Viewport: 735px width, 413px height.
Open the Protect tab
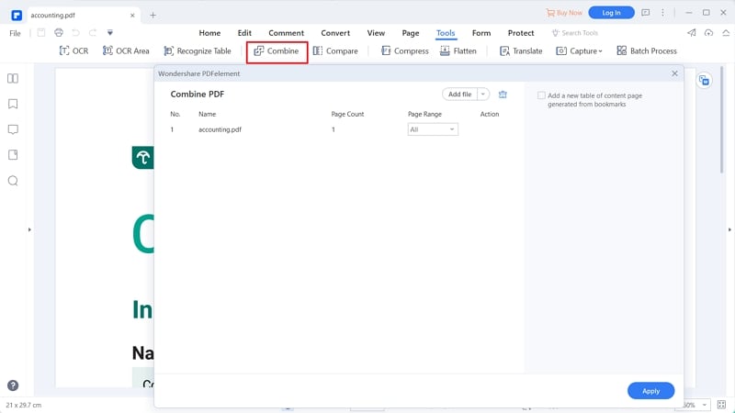pos(521,33)
